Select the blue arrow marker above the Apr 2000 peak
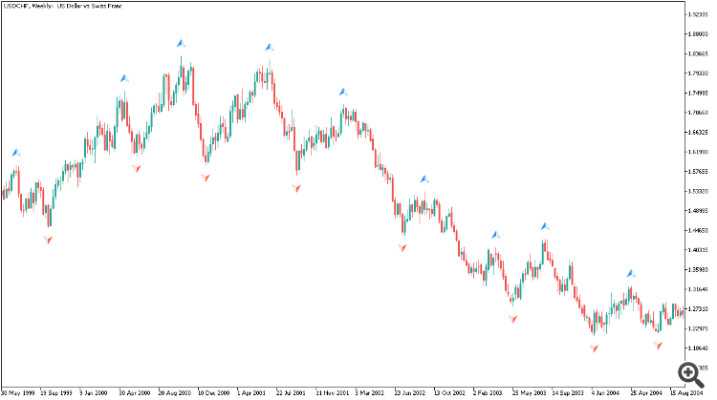Viewport: 717px width, 400px height. [124, 78]
